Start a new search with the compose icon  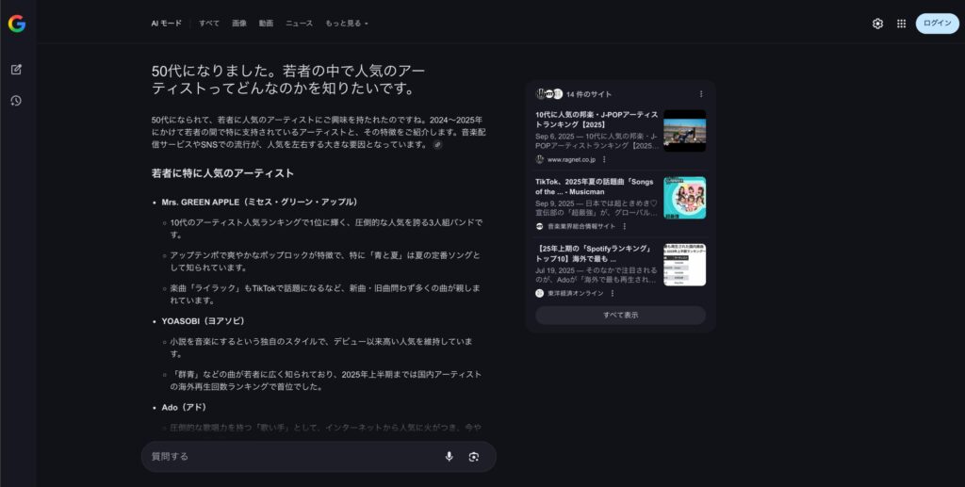(x=17, y=70)
